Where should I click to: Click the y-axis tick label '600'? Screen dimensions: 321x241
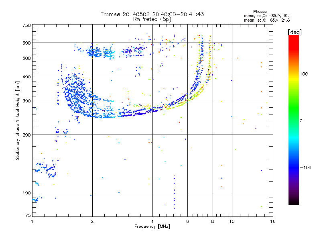click(27, 43)
